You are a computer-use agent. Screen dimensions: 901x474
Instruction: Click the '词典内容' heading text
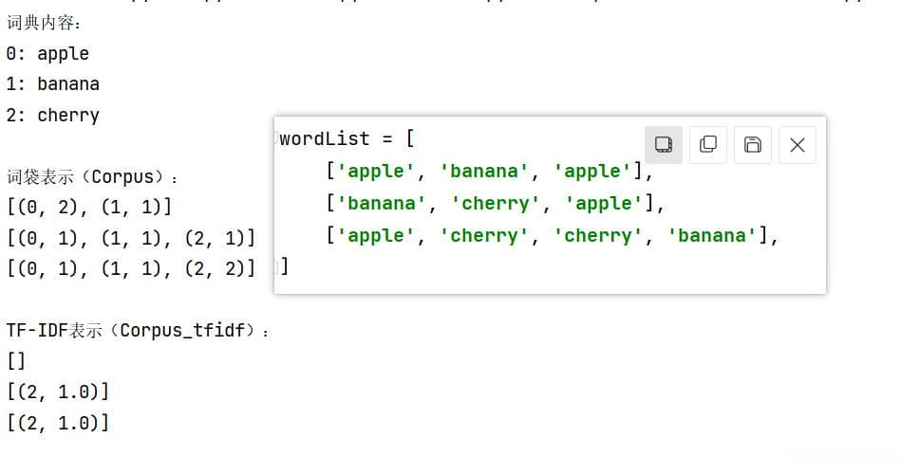pyautogui.click(x=45, y=23)
